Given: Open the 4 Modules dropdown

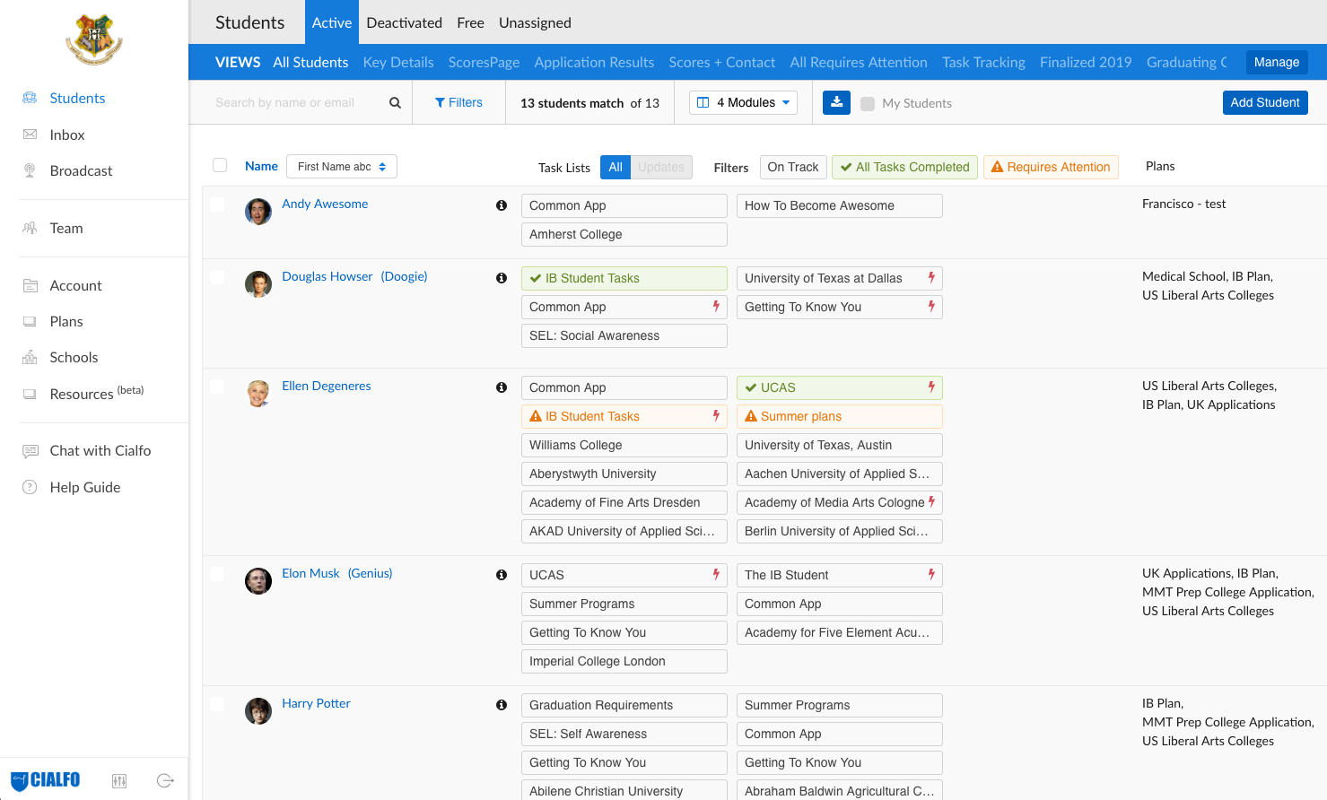Looking at the screenshot, I should (743, 102).
